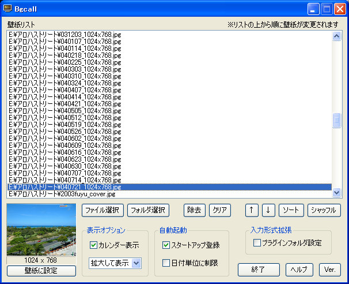Select 040421_1024x768.jpg in the list
This screenshot has height=284, width=349.
coord(65,104)
